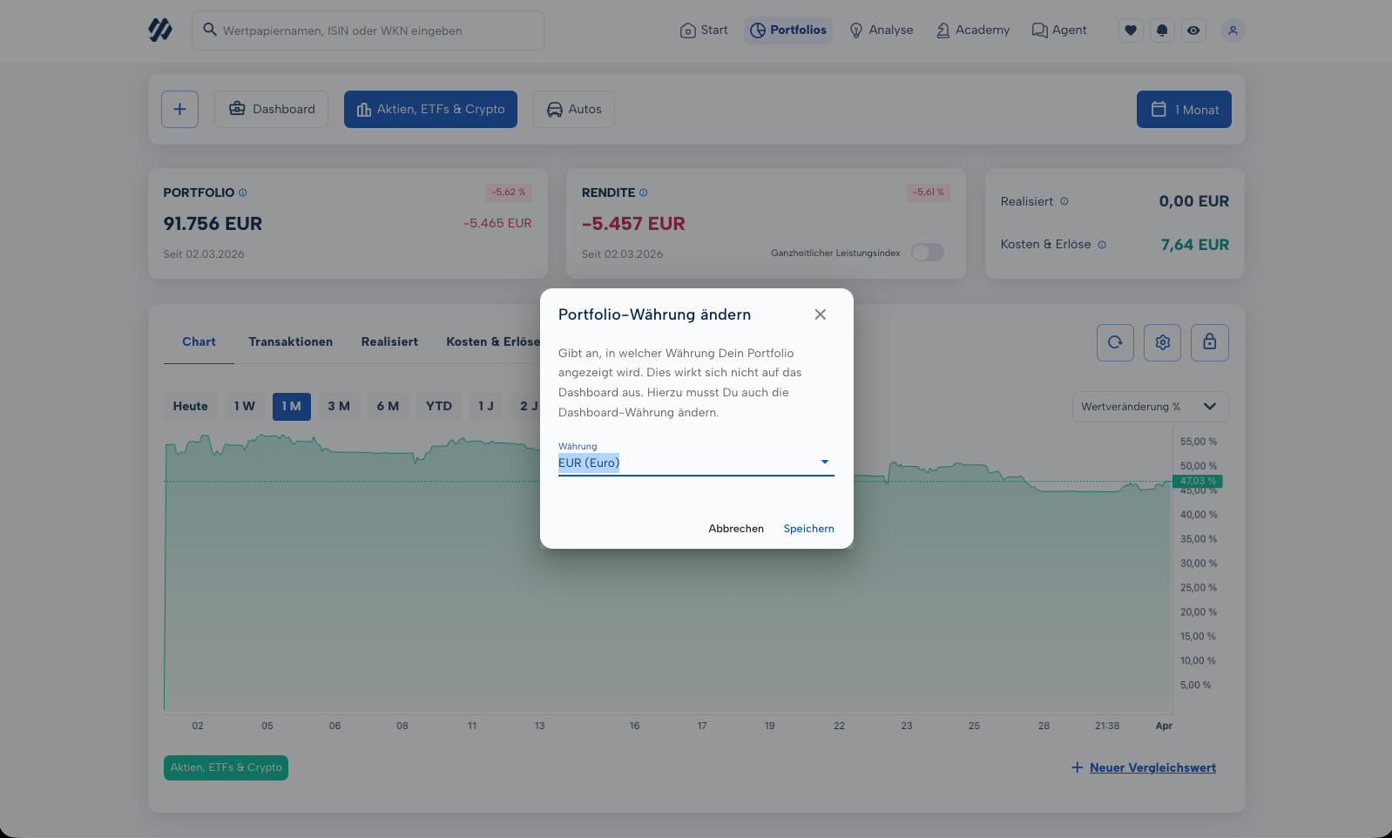The width and height of the screenshot is (1392, 838).
Task: Open the user profile avatar icon
Action: pyautogui.click(x=1233, y=30)
